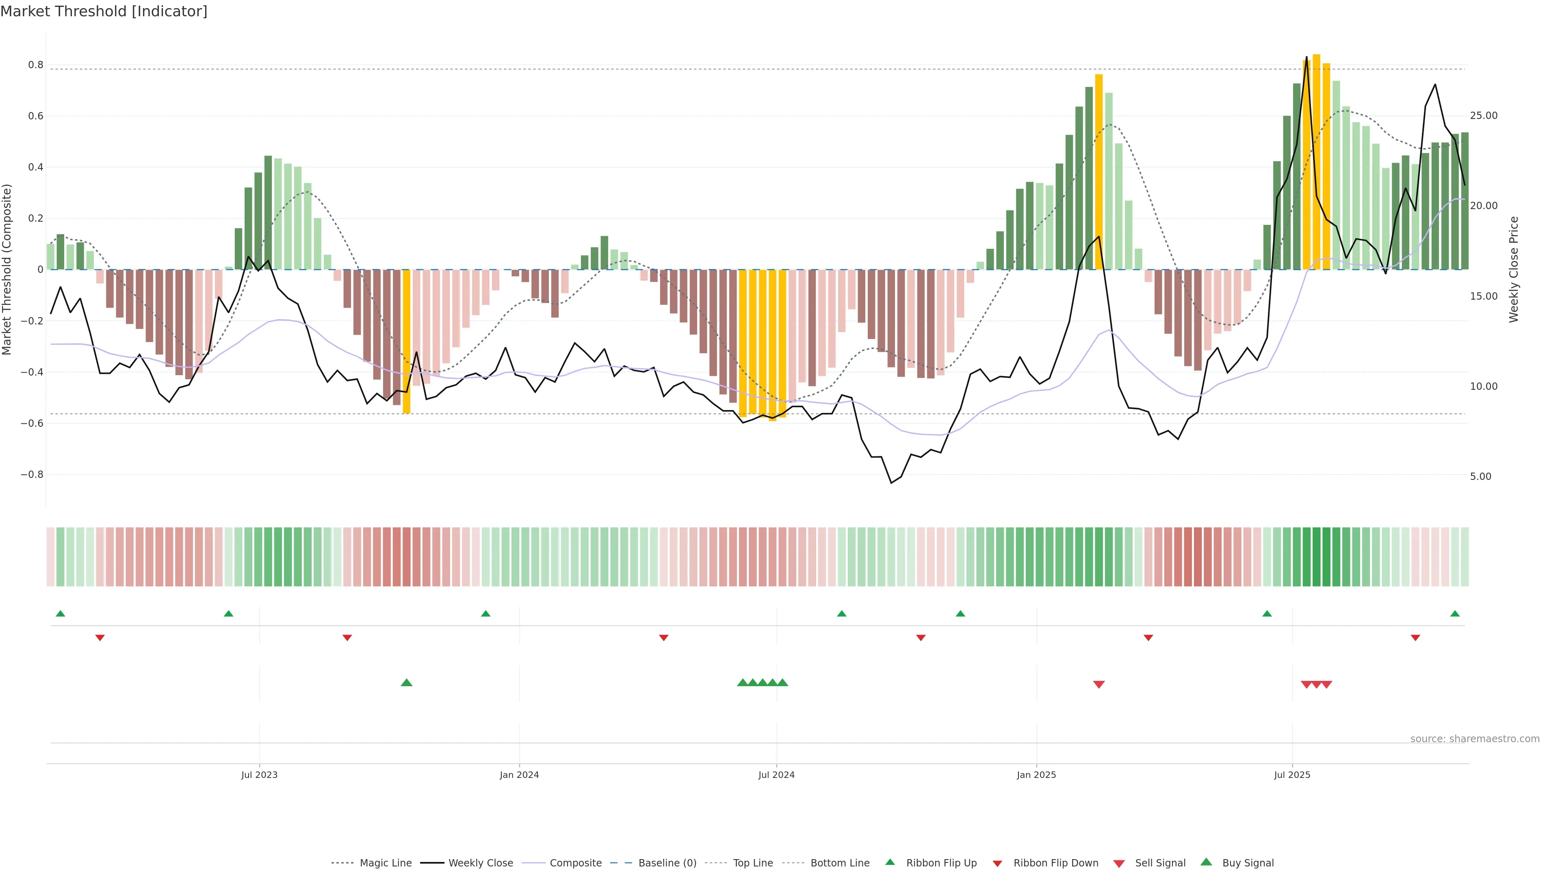Hide the Top Line legend series

coord(753,863)
